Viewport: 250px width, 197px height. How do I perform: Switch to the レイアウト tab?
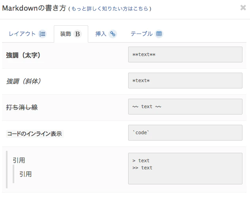28,34
